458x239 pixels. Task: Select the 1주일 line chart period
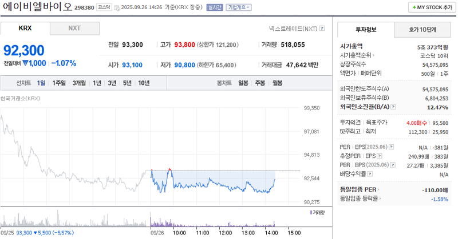(x=59, y=83)
